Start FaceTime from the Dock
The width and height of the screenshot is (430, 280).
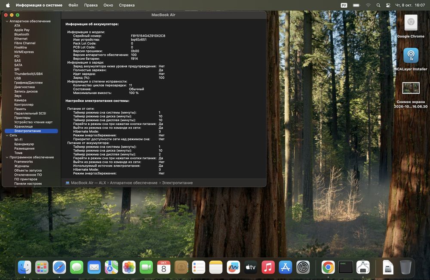click(x=146, y=267)
